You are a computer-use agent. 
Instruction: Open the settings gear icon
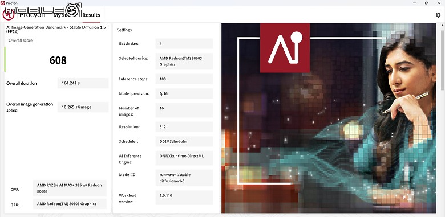pyautogui.click(x=438, y=15)
